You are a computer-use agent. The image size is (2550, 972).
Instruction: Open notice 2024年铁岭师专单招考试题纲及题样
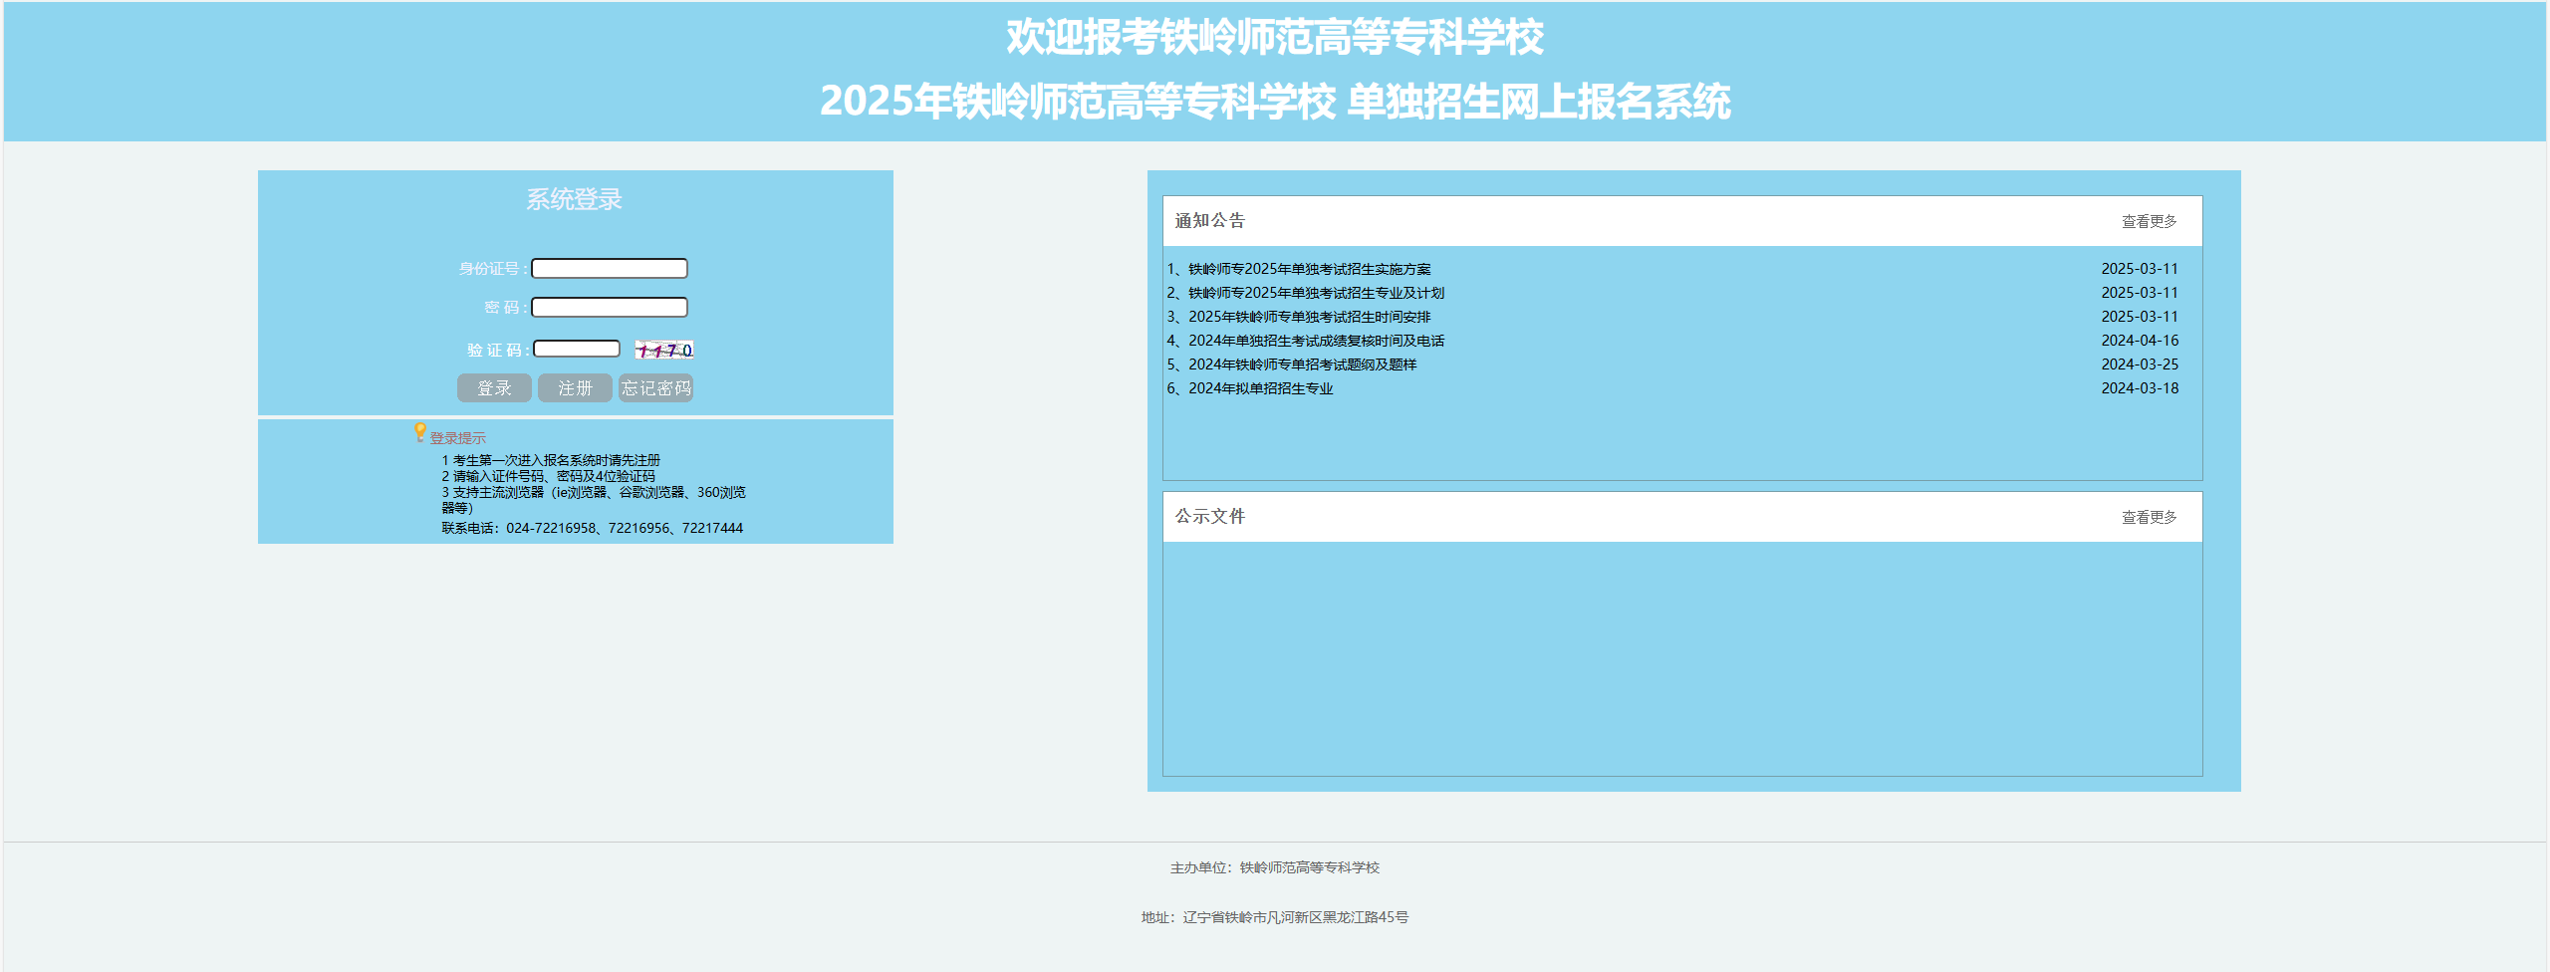(x=1302, y=364)
